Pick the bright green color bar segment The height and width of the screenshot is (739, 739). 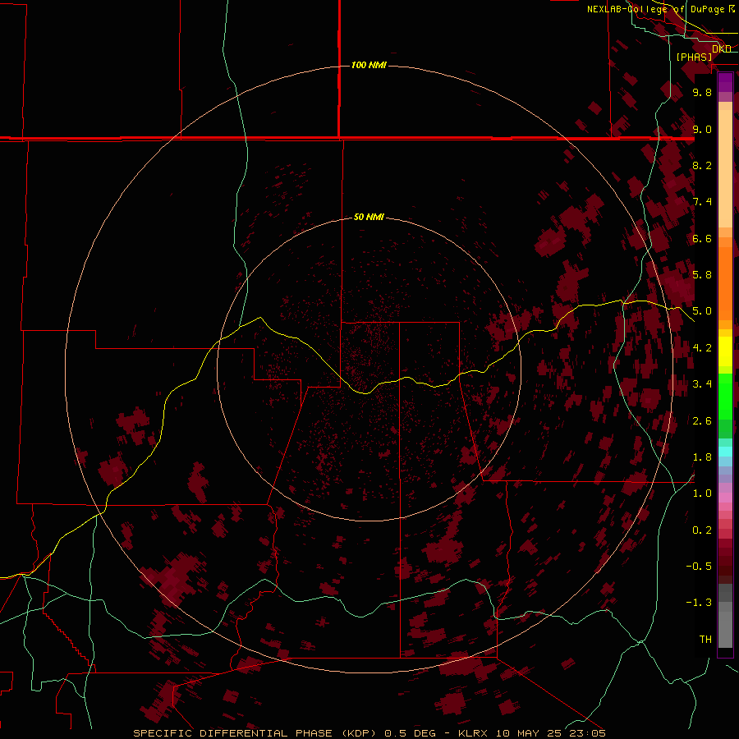(x=725, y=397)
